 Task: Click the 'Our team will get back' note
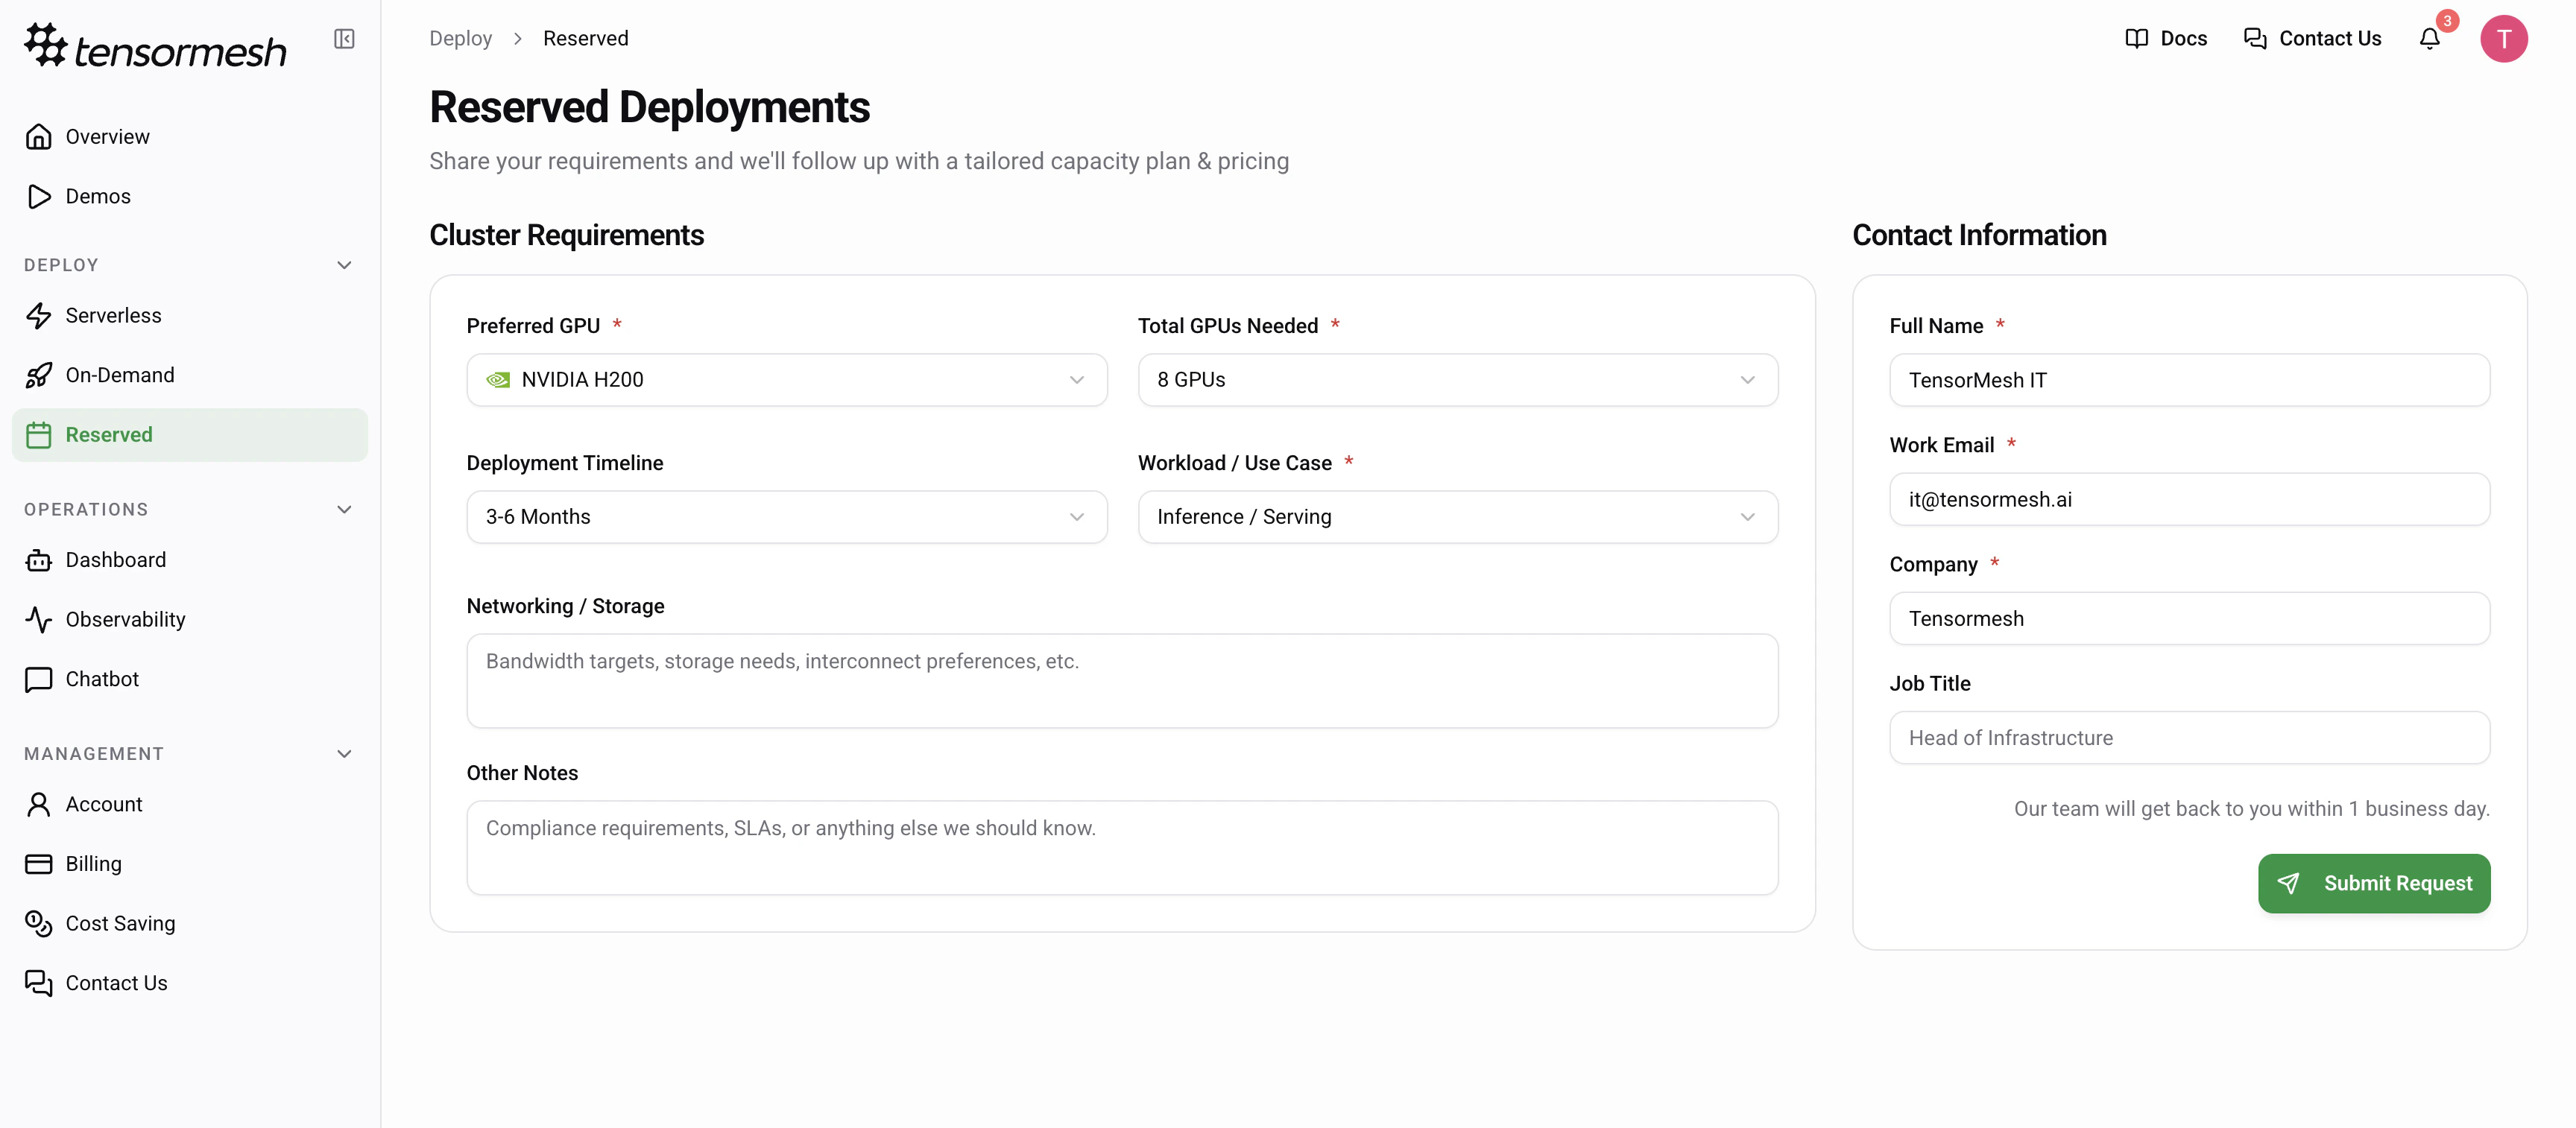(x=2251, y=809)
